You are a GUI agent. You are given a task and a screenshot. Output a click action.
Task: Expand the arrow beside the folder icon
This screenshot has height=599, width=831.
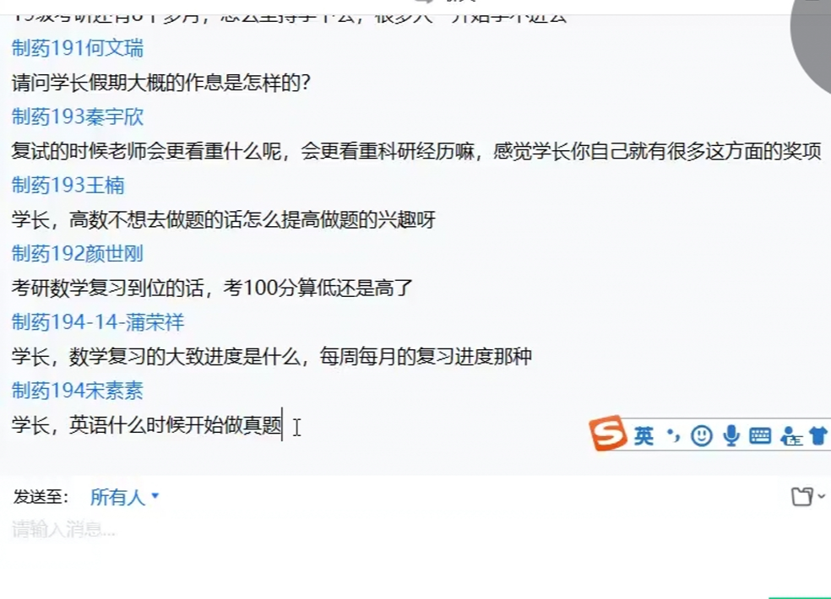(x=821, y=496)
